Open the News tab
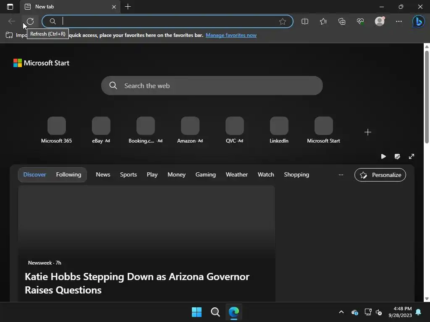The height and width of the screenshot is (322, 430). pyautogui.click(x=103, y=175)
